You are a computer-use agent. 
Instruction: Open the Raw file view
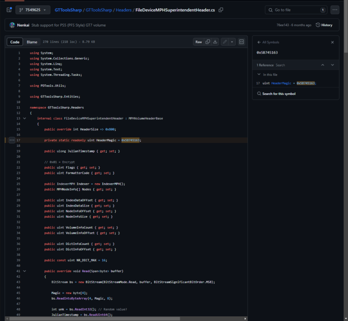pos(199,42)
